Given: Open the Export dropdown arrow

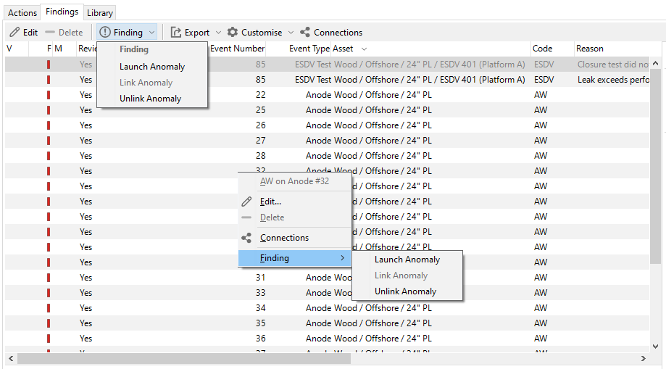Looking at the screenshot, I should pos(218,33).
